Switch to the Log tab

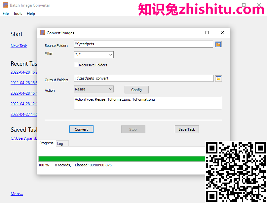tap(60, 144)
